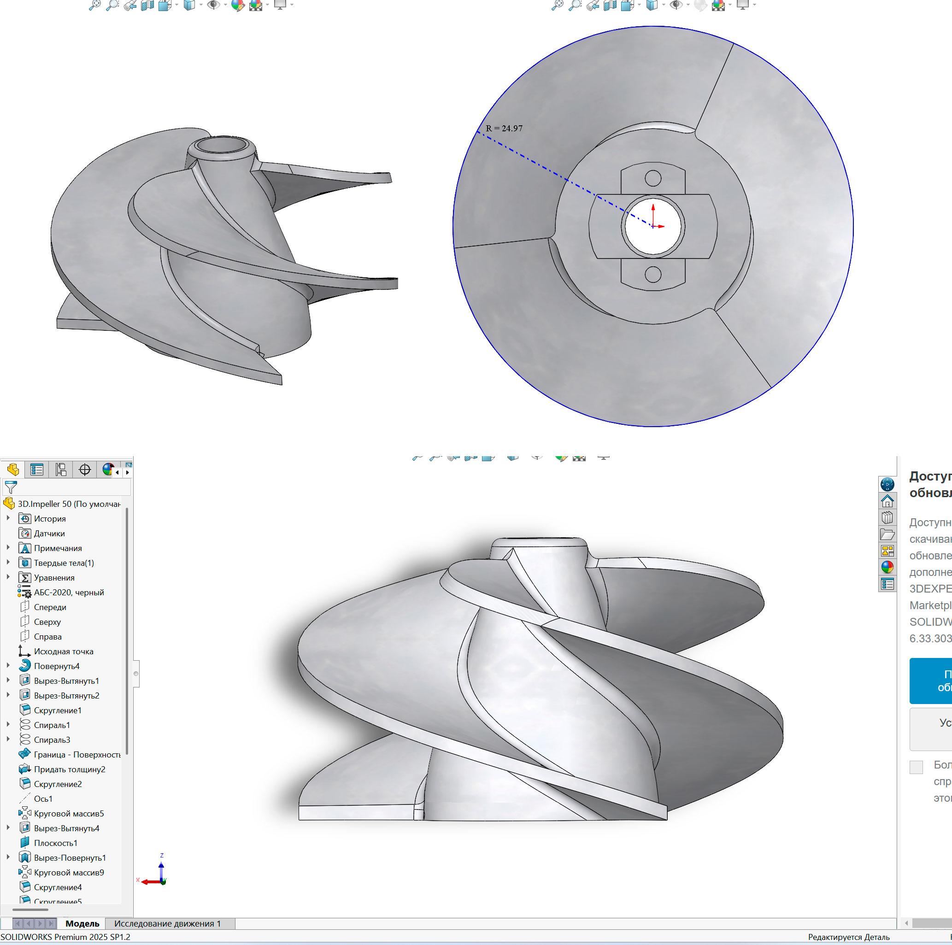Select the Круговой массив5 feature
The height and width of the screenshot is (945, 952).
(69, 813)
